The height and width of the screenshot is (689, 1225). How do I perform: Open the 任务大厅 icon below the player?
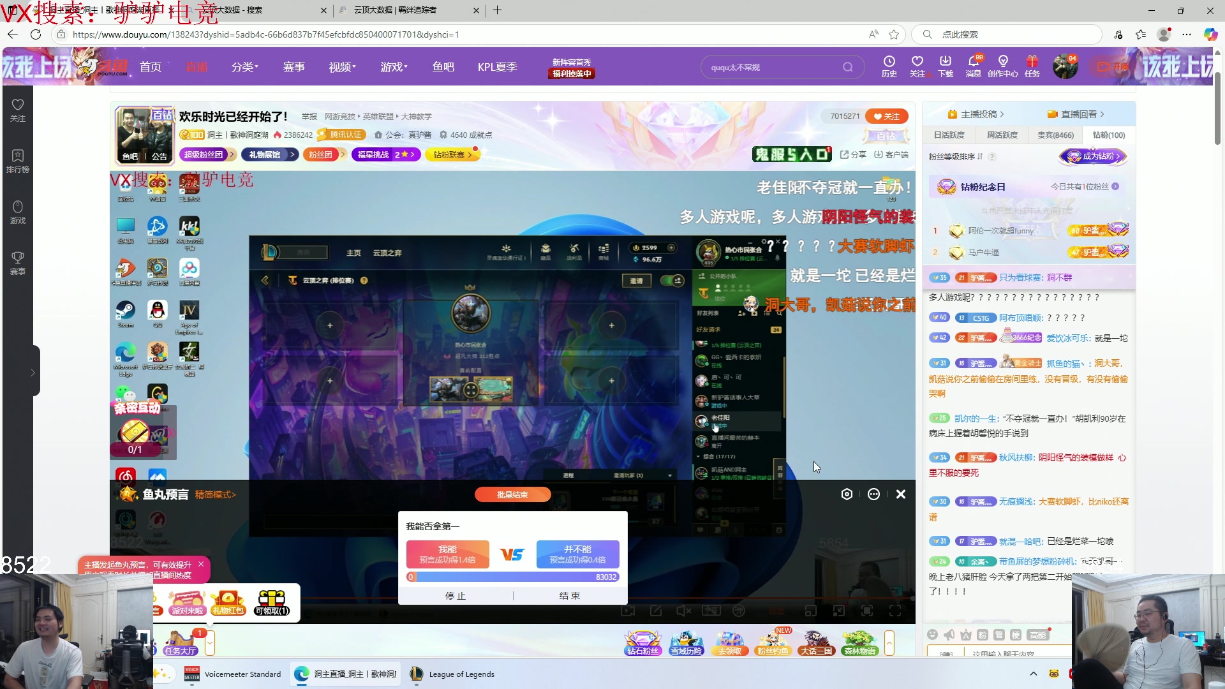tap(181, 642)
